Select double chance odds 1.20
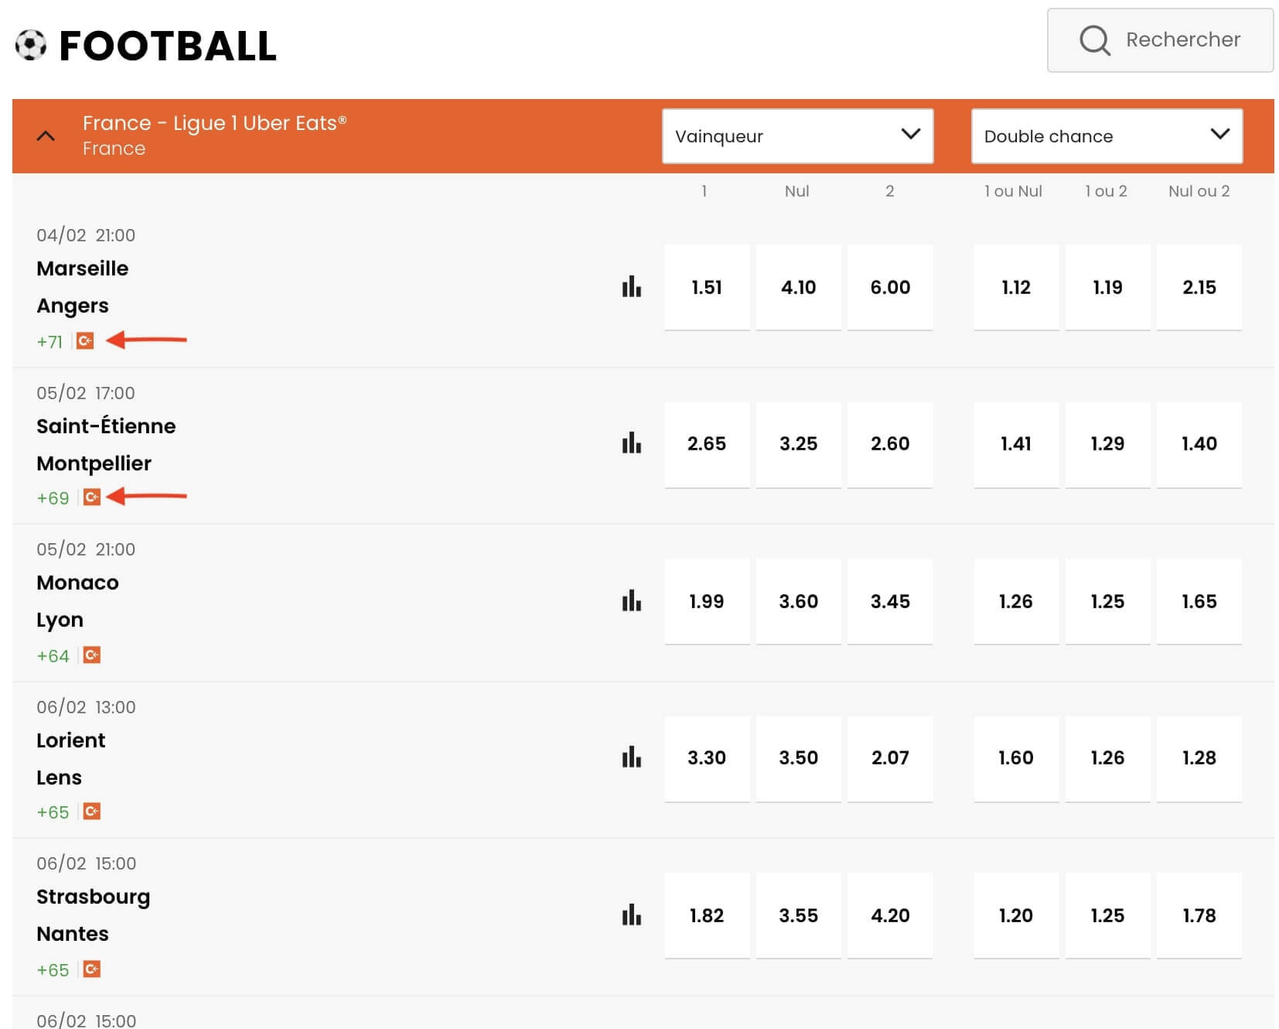The image size is (1279, 1029). [x=1016, y=915]
